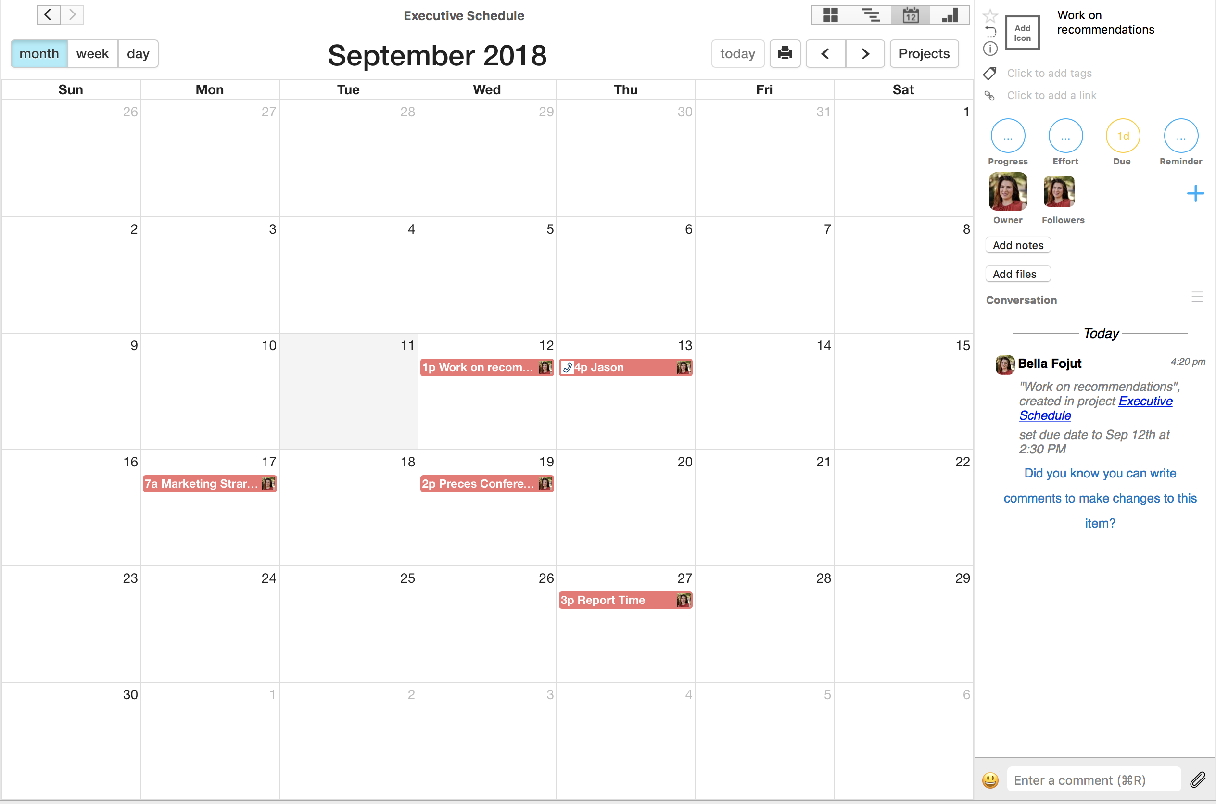The width and height of the screenshot is (1216, 804).
Task: Switch to the week view tab
Action: [91, 54]
